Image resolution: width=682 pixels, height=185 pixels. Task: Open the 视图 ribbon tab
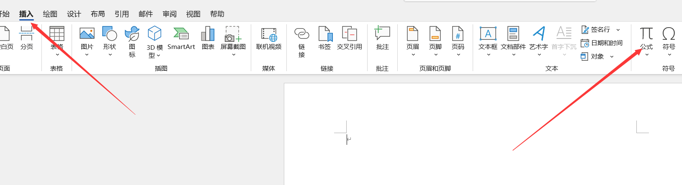pyautogui.click(x=193, y=14)
